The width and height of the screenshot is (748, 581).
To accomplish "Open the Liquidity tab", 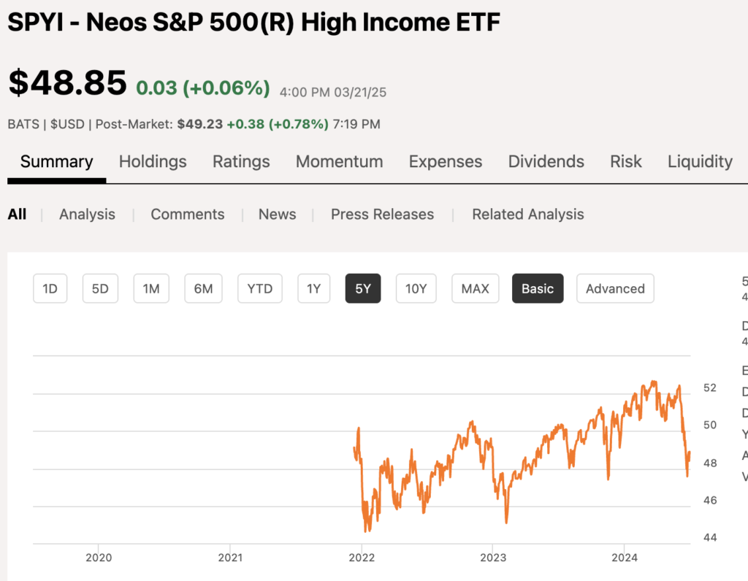I will (700, 161).
